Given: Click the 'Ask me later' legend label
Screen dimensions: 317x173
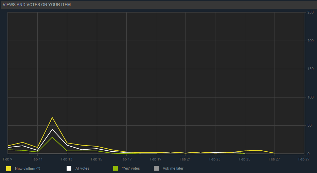Looking at the screenshot, I should (173, 168).
